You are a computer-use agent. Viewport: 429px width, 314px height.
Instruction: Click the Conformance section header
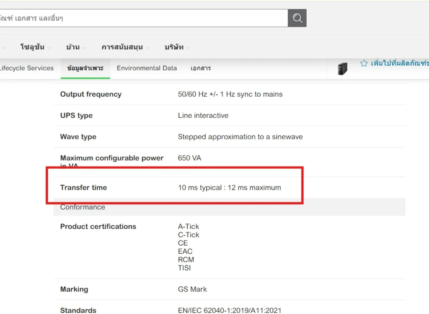pos(229,207)
